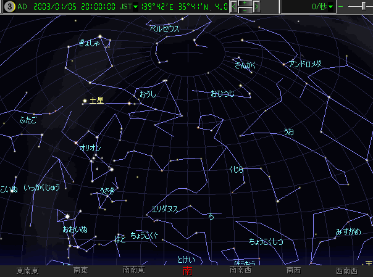Select the 南 (south) direction marker

(x=187, y=271)
